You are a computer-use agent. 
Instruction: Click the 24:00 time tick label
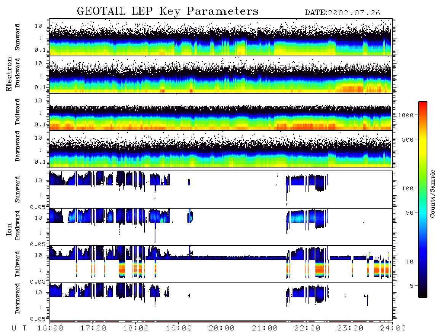(x=393, y=329)
